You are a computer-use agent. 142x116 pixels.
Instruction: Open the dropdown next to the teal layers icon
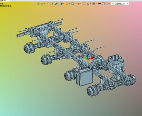(109, 4)
